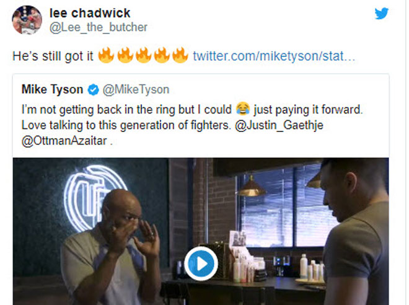The width and height of the screenshot is (409, 305).
Task: Open the @OttmanAzaitar mention
Action: pyautogui.click(x=64, y=141)
